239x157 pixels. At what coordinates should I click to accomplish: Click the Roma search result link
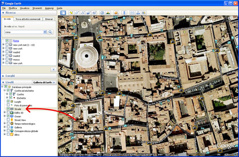coord(16,41)
